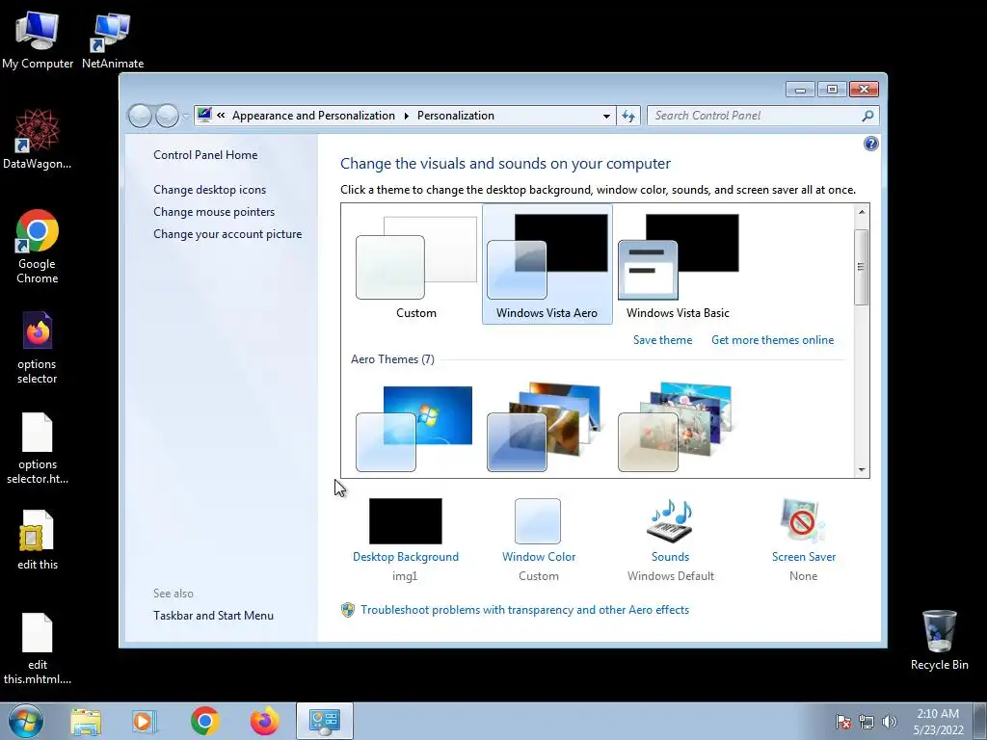Launch Windows Media Player from taskbar
This screenshot has width=987, height=740.
pyautogui.click(x=144, y=721)
